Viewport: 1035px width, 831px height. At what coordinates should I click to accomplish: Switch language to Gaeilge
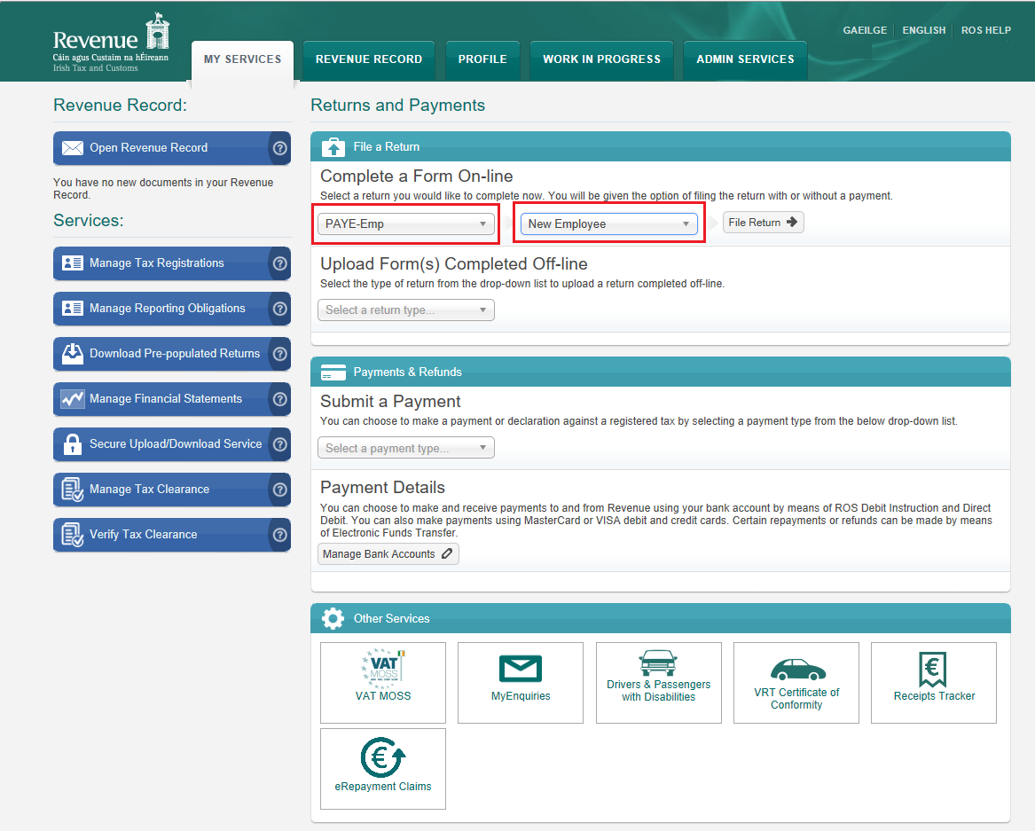pyautogui.click(x=865, y=30)
